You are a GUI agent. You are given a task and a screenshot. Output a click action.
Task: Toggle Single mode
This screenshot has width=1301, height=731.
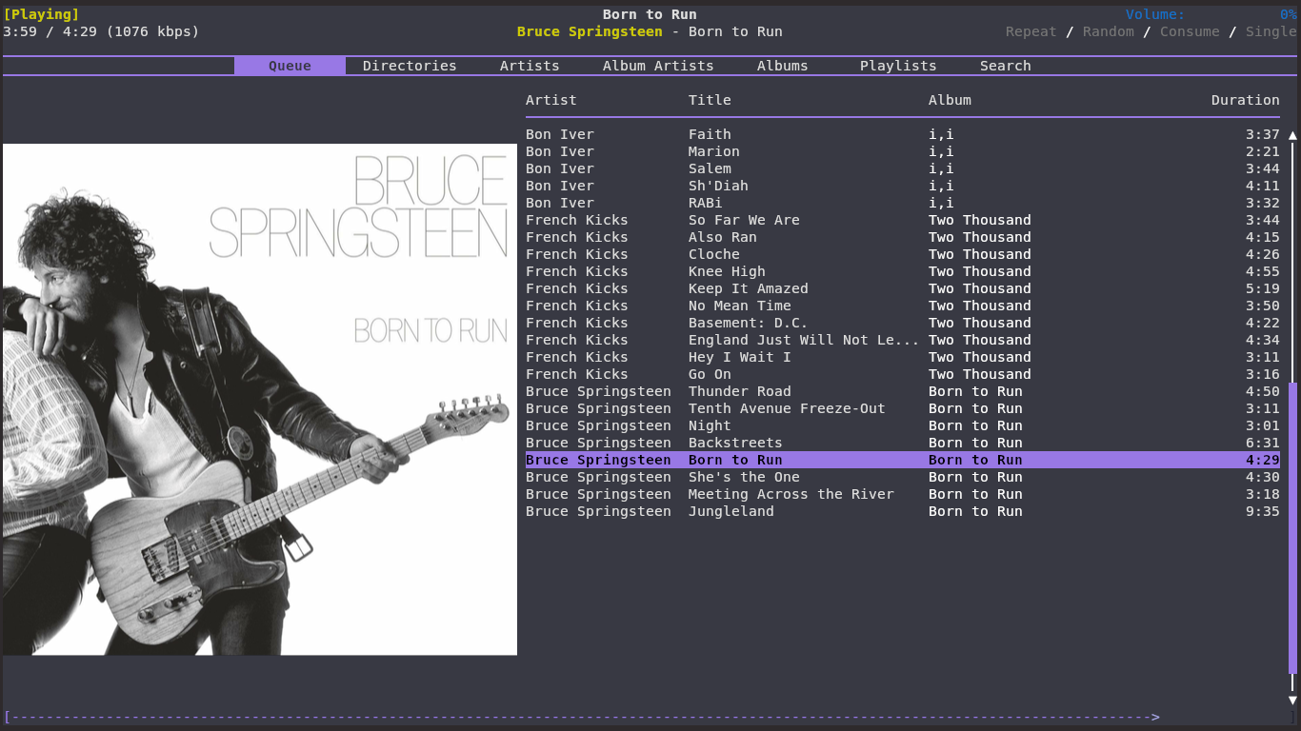(x=1271, y=31)
